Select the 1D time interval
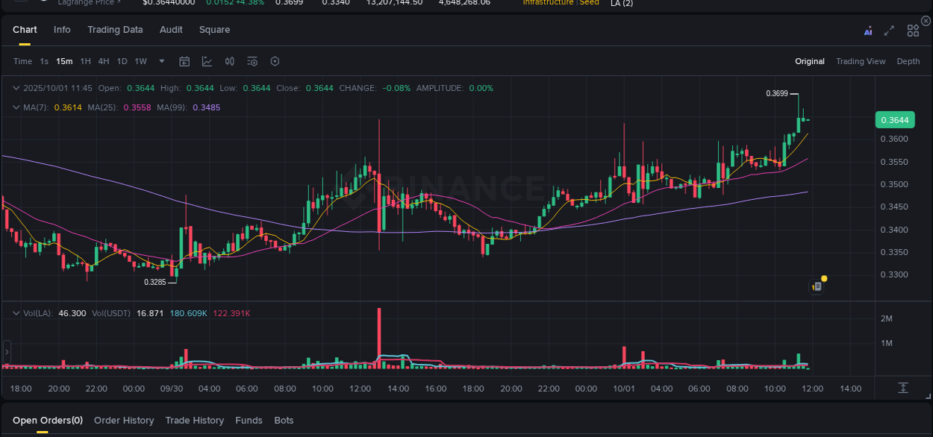 click(x=122, y=61)
